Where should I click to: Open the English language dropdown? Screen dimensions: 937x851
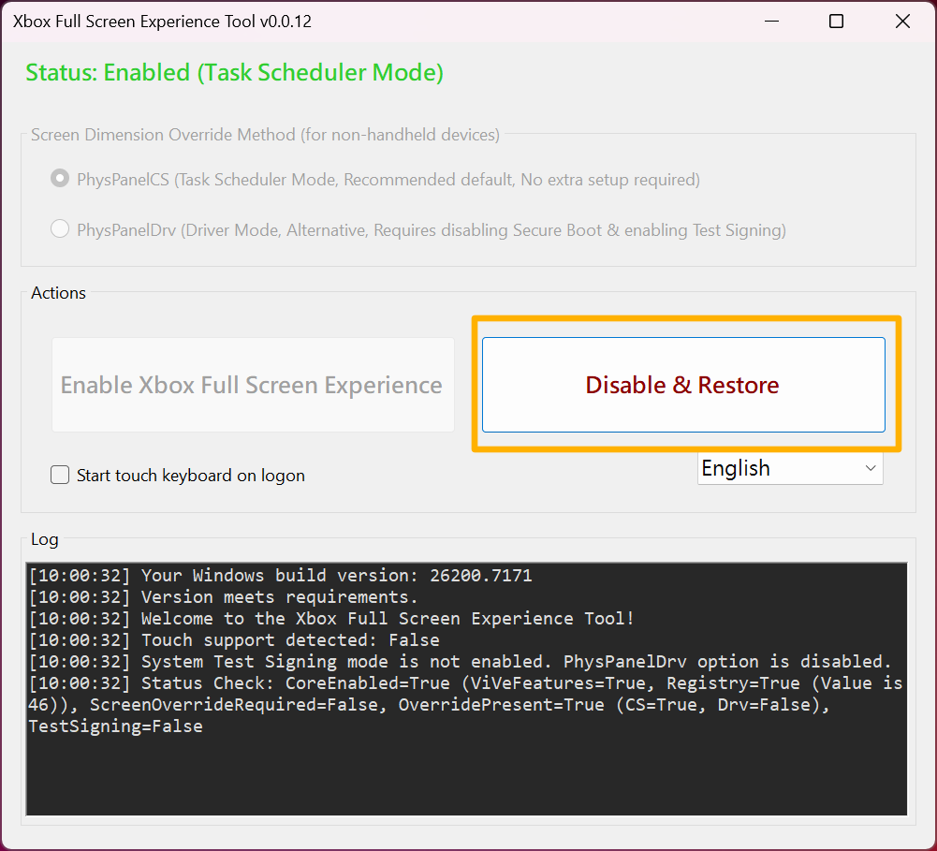pyautogui.click(x=789, y=468)
